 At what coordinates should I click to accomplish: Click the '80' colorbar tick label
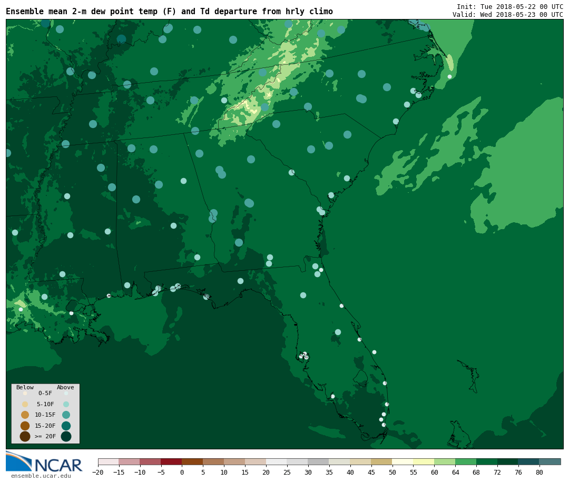(x=539, y=472)
